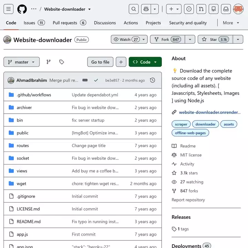Switch to the Issues tab
Screen dimensions: 248x248
click(34, 23)
